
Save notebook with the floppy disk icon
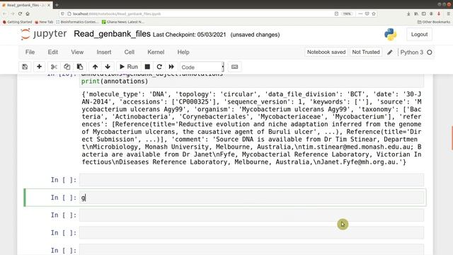click(x=25, y=67)
